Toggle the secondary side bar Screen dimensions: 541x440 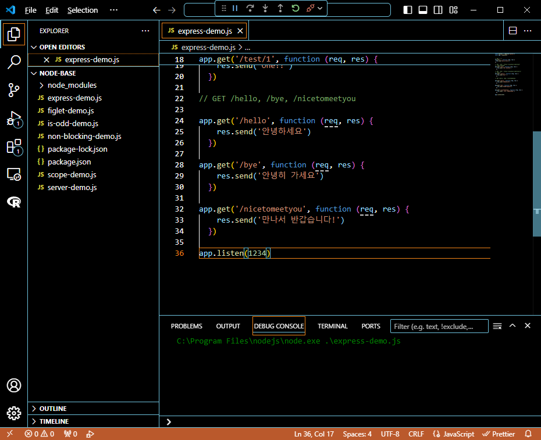click(438, 10)
